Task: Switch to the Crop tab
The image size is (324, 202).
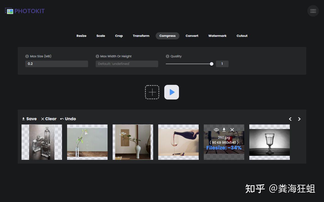Action: pos(119,36)
